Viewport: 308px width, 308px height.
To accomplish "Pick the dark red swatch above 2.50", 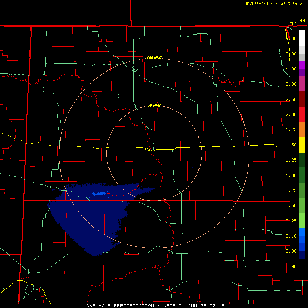I will pos(302,99).
